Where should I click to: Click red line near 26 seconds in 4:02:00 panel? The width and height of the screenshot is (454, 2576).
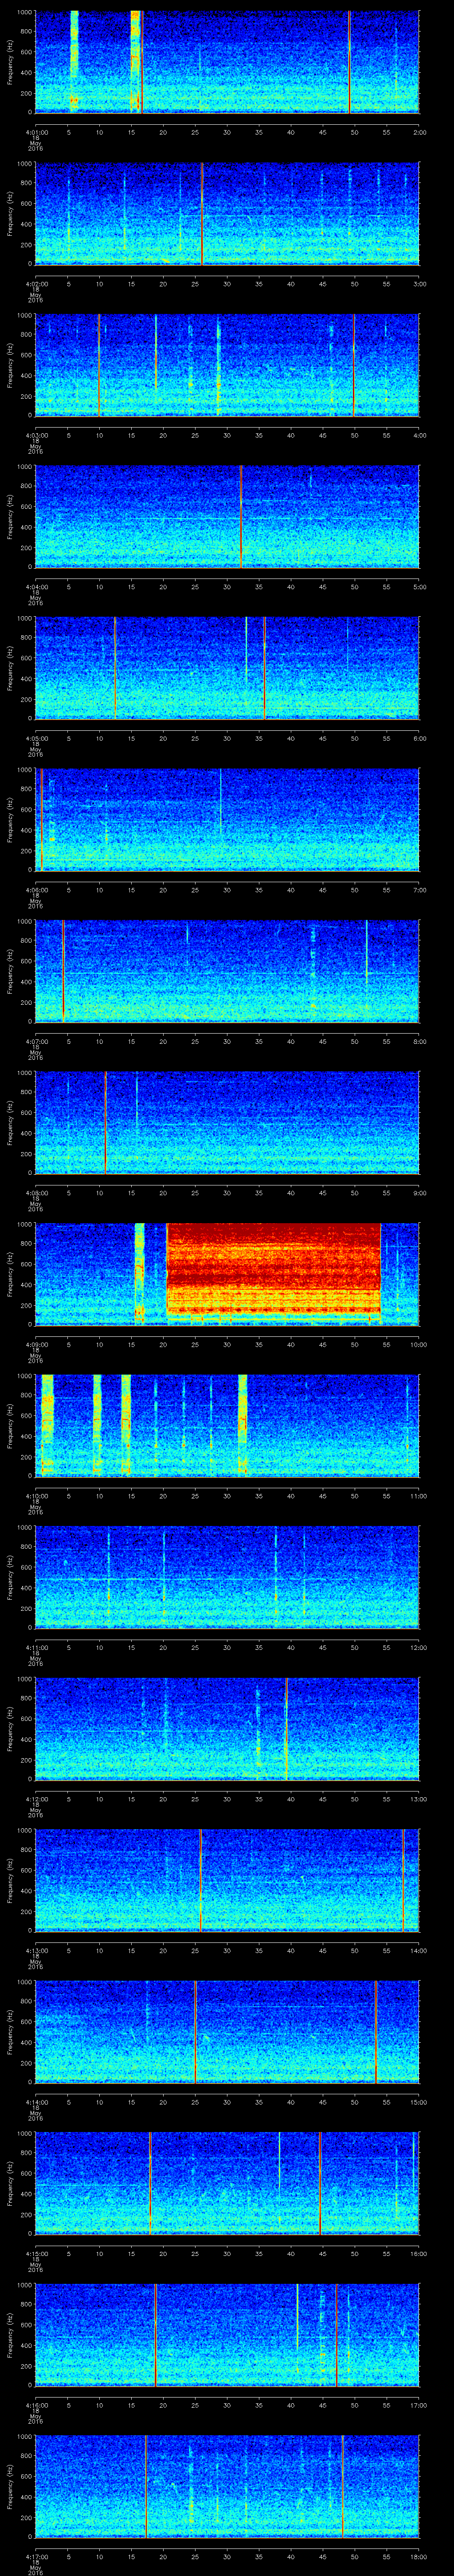(202, 213)
